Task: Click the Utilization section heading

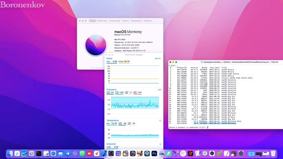Action: point(111,144)
